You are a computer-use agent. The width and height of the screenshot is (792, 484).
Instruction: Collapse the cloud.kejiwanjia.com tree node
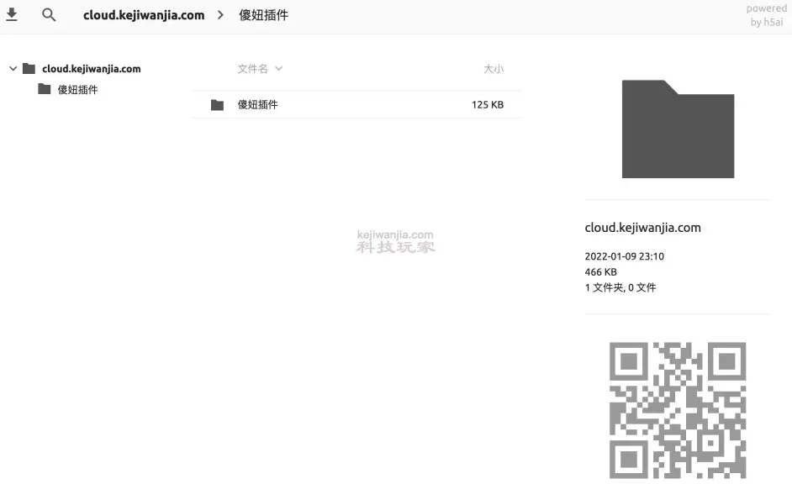(x=13, y=68)
